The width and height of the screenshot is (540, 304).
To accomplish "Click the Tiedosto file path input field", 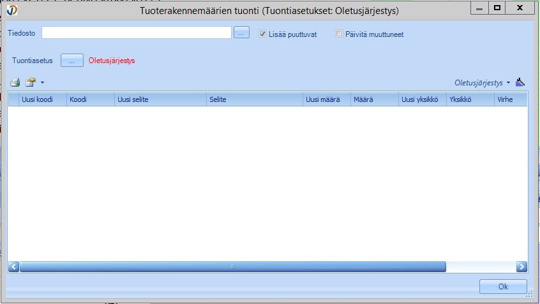I will coord(137,33).
